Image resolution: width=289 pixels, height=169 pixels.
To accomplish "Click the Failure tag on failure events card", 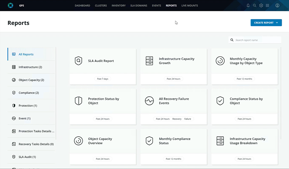I will (x=188, y=119).
